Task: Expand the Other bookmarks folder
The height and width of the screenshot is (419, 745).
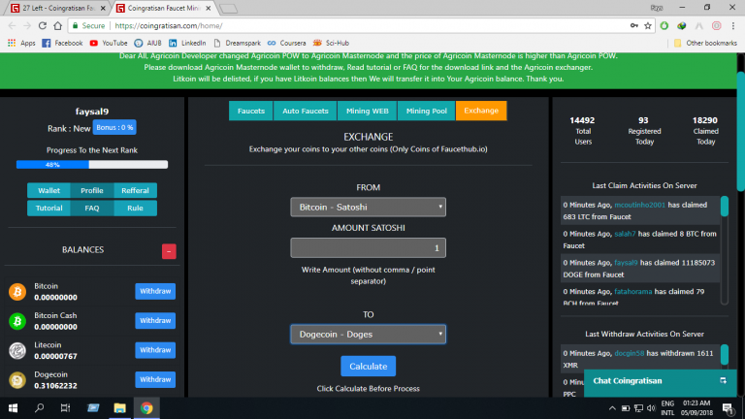Action: 704,43
